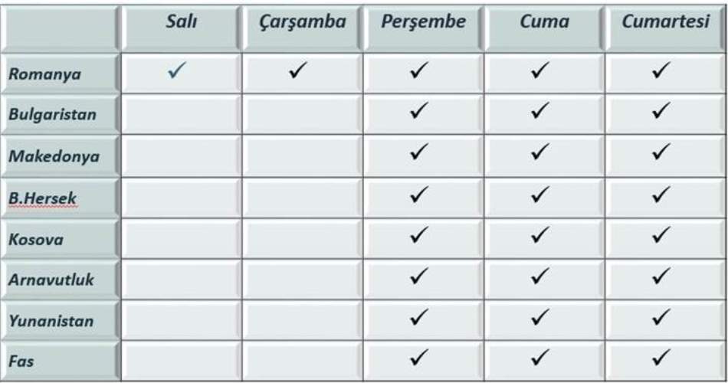The height and width of the screenshot is (383, 728).
Task: Click the empty Bulgaristan cell under Salı
Action: tap(182, 114)
